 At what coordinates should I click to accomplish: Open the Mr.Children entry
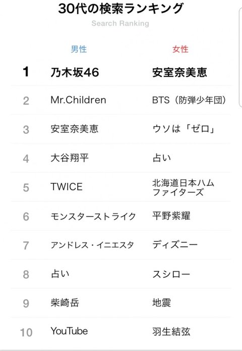(x=78, y=100)
